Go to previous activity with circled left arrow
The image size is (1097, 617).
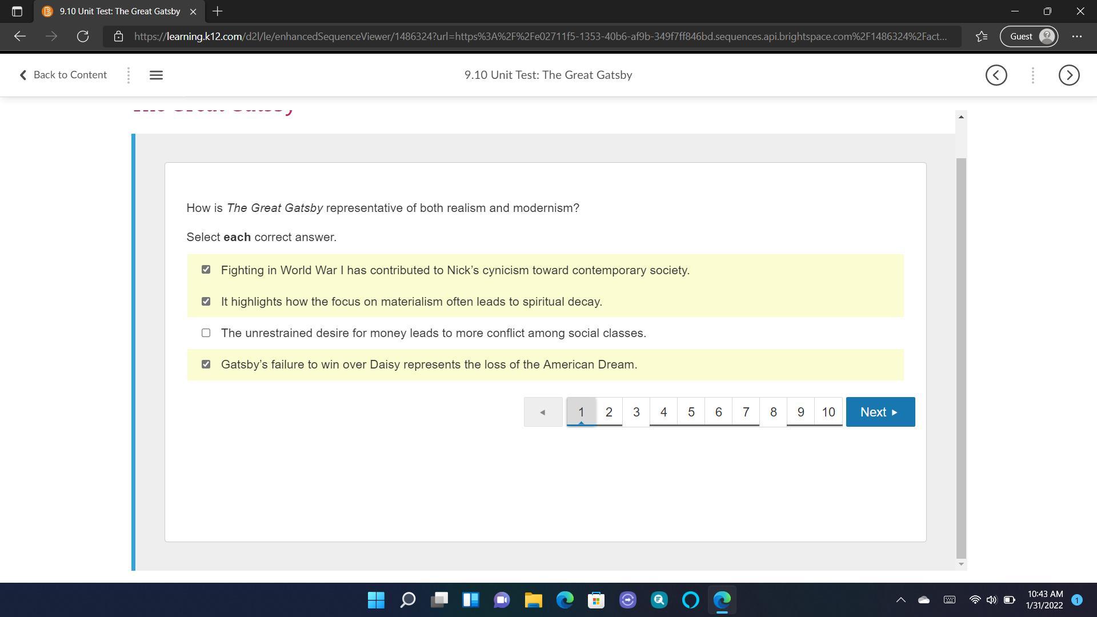(996, 75)
